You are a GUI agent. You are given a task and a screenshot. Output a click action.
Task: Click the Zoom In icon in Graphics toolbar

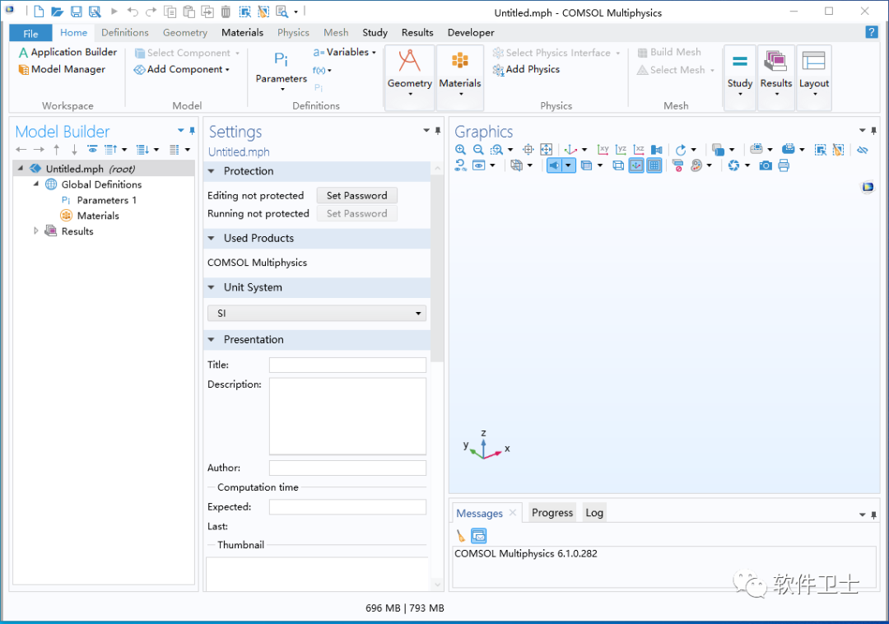pos(460,150)
